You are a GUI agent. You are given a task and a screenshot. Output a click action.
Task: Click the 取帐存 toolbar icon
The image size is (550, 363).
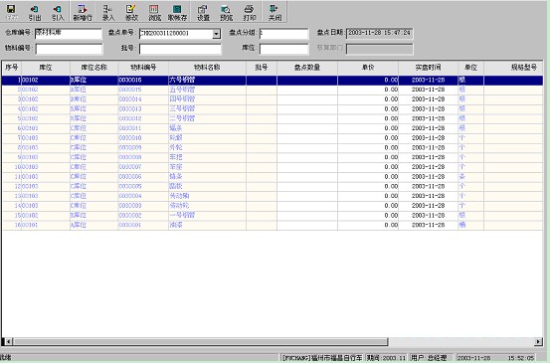pos(177,13)
